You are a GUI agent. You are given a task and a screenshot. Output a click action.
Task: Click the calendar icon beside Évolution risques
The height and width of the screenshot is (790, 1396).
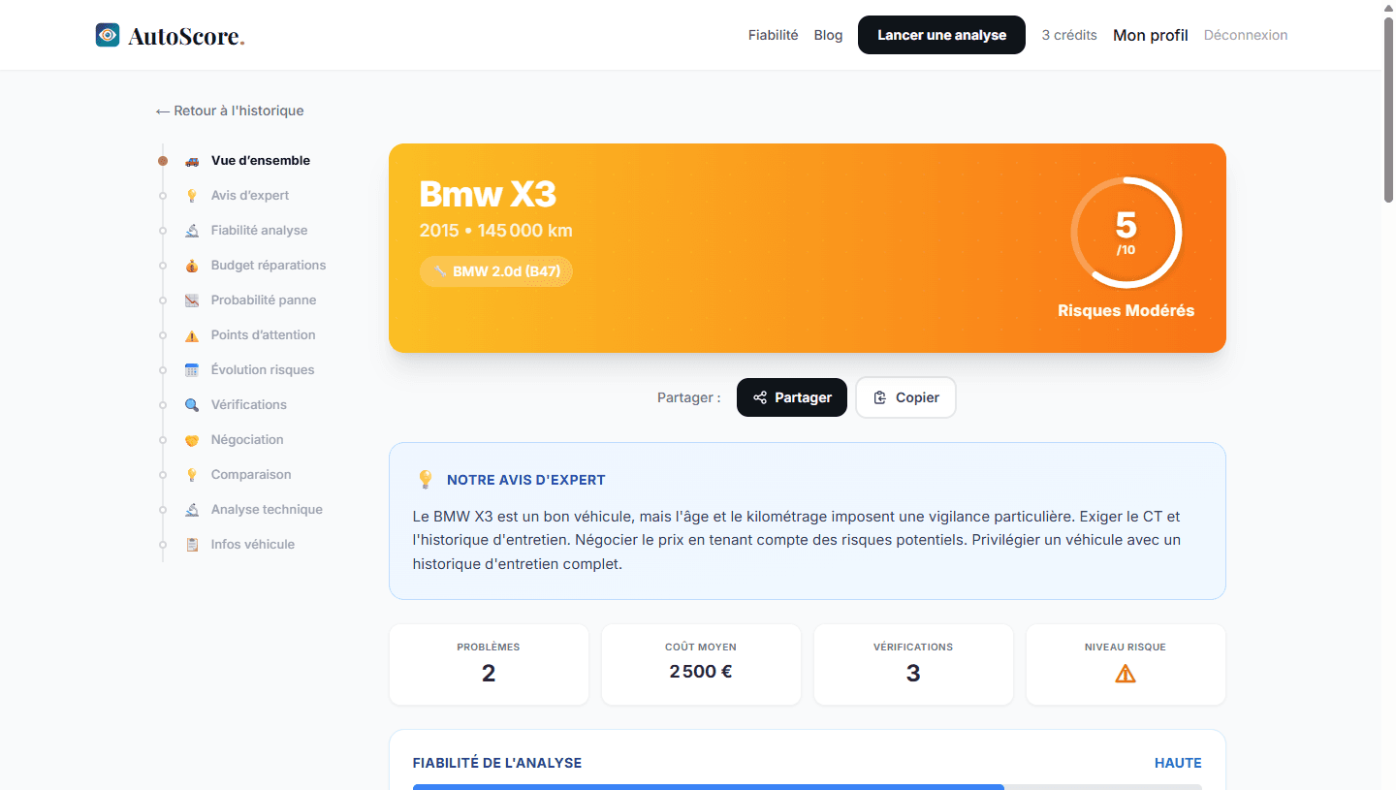click(x=192, y=370)
